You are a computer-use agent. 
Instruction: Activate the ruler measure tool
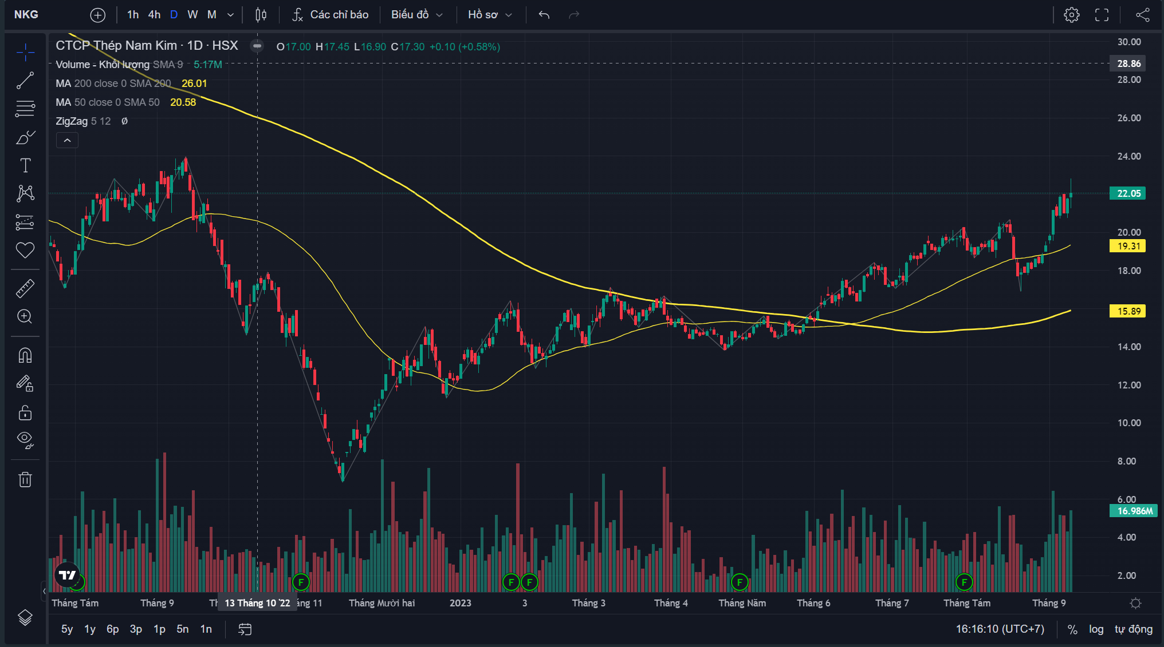(25, 288)
